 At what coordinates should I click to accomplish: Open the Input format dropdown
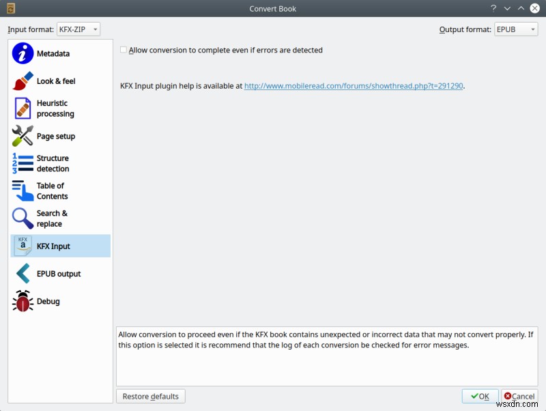coord(78,29)
